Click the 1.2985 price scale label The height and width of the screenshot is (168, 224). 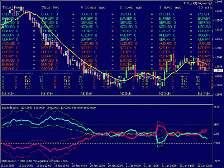click(x=218, y=67)
